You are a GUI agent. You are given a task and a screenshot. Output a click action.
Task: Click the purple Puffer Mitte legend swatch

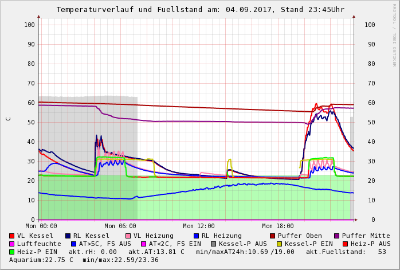click(337, 236)
